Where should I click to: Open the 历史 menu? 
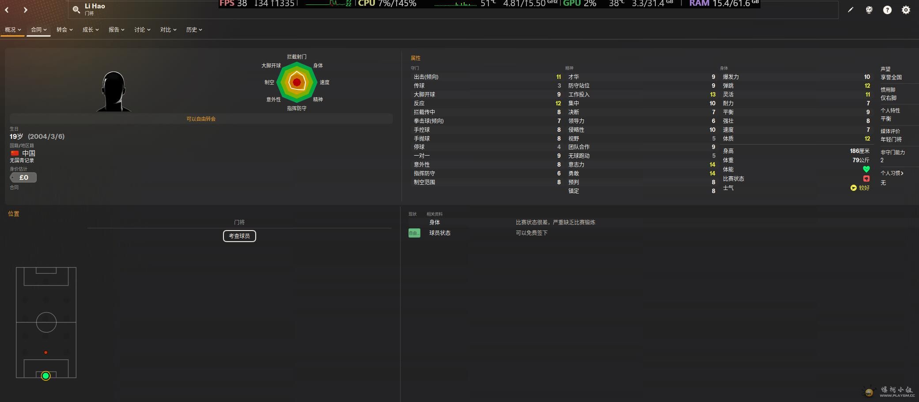pyautogui.click(x=194, y=30)
